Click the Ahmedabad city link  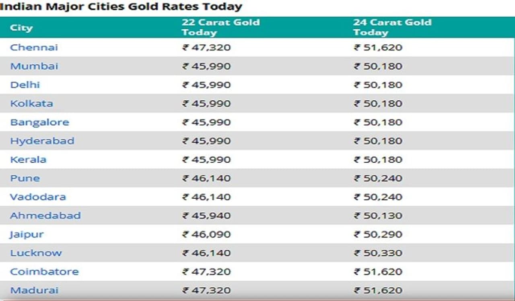(x=45, y=216)
